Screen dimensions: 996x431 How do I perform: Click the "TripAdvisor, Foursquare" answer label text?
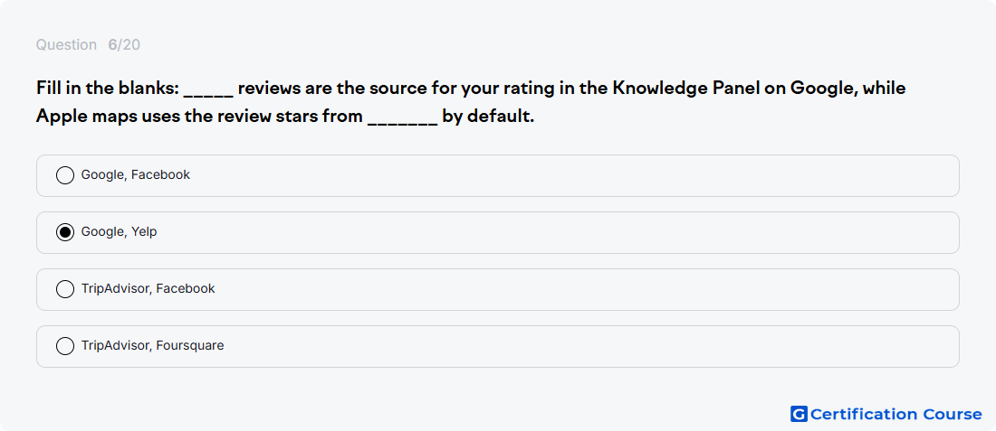[152, 346]
